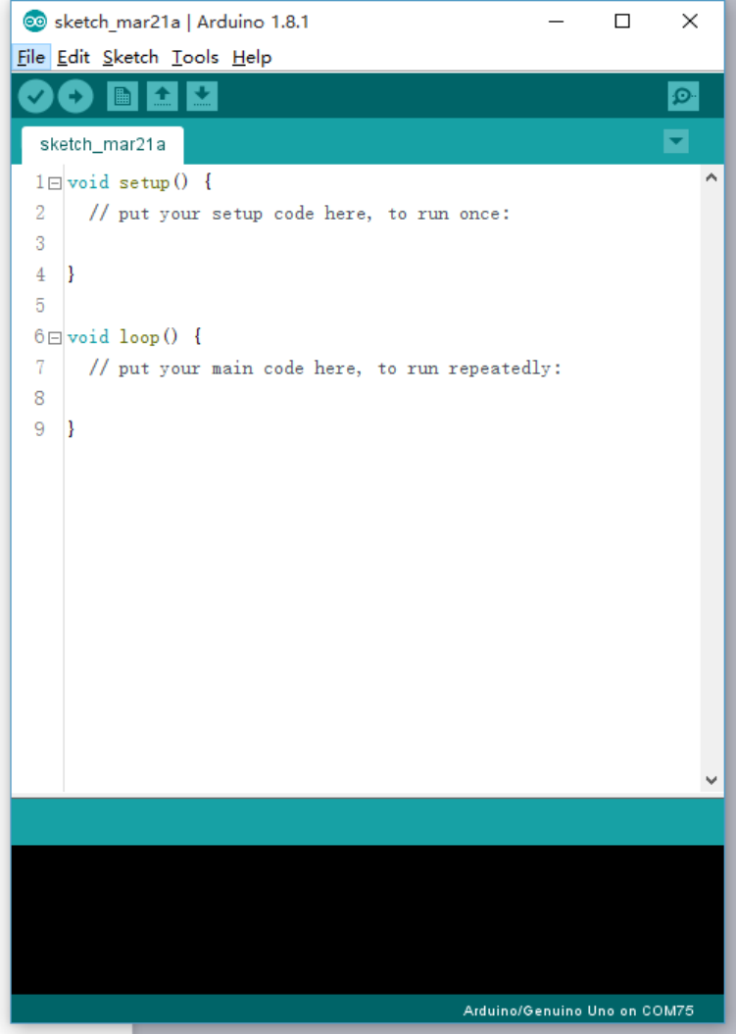
Task: Minimize the Arduino window
Action: tap(556, 22)
